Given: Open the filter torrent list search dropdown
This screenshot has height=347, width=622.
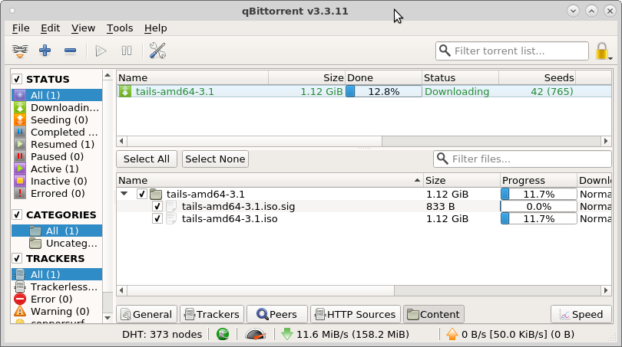Looking at the screenshot, I should pos(445,51).
